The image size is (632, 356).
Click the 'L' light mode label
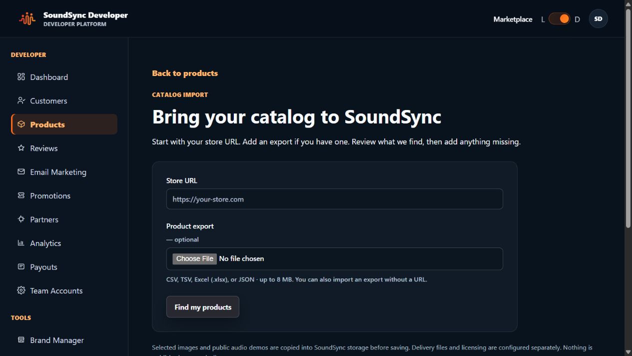(543, 19)
